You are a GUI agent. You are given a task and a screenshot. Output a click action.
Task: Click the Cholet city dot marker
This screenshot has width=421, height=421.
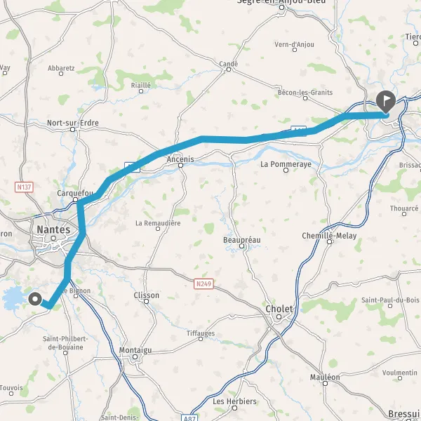(x=279, y=317)
